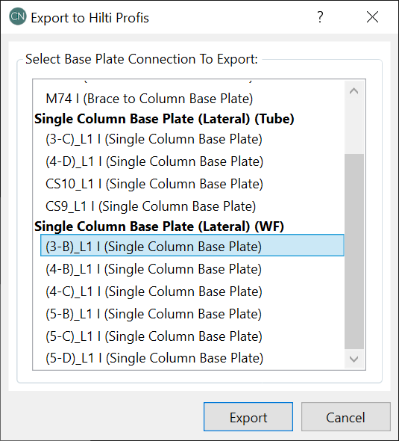
Task: Click the Export button
Action: 248,417
